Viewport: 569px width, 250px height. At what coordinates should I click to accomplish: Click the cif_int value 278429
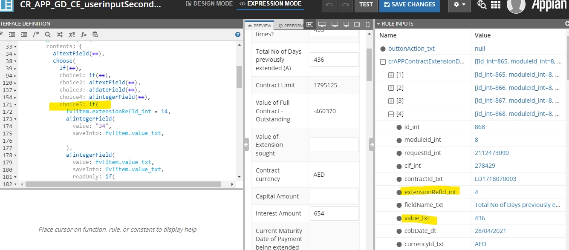484,166
